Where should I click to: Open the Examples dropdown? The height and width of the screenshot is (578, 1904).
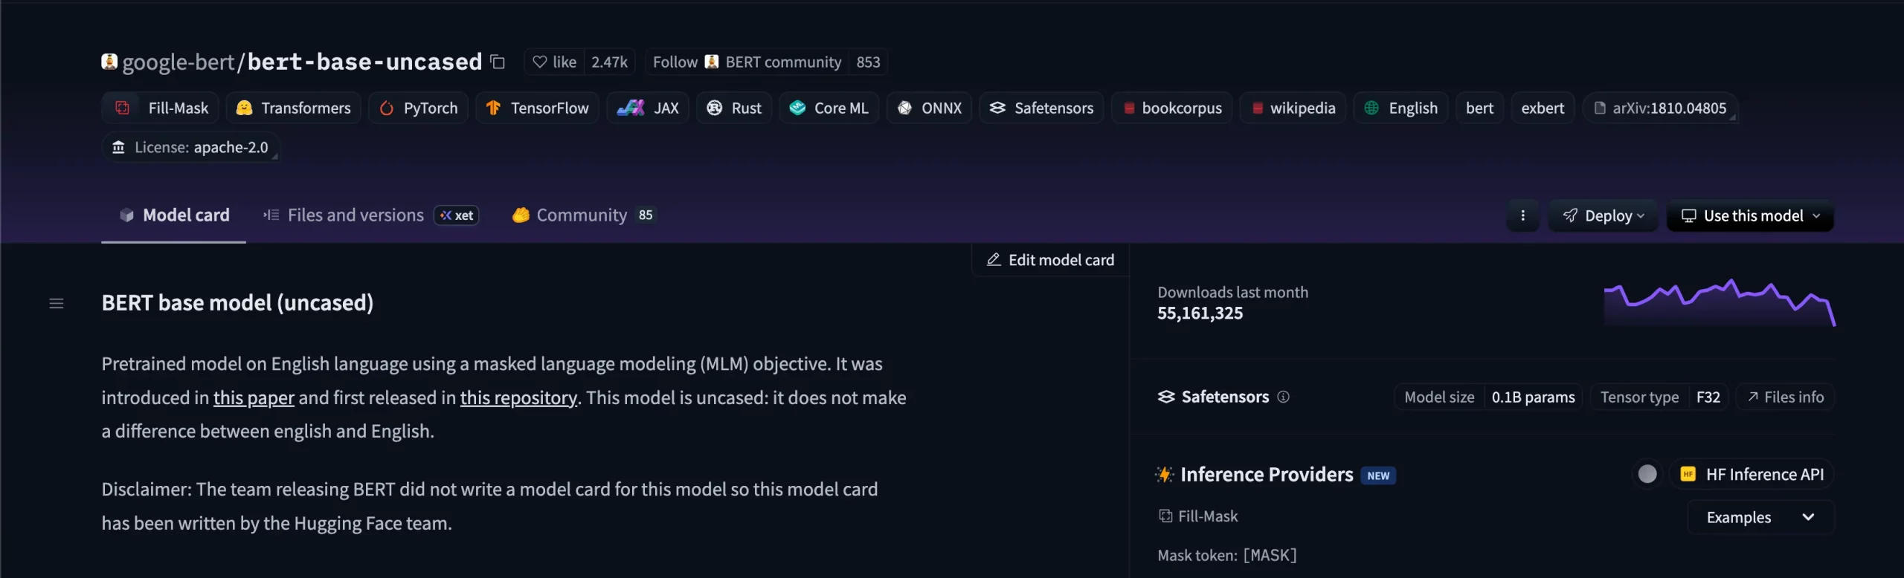1760,517
